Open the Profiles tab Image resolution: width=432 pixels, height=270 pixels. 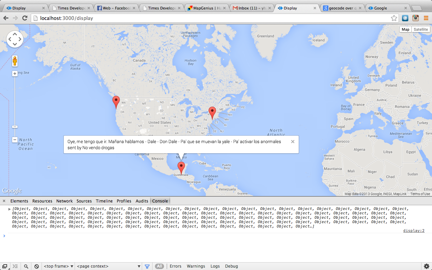[x=124, y=201]
